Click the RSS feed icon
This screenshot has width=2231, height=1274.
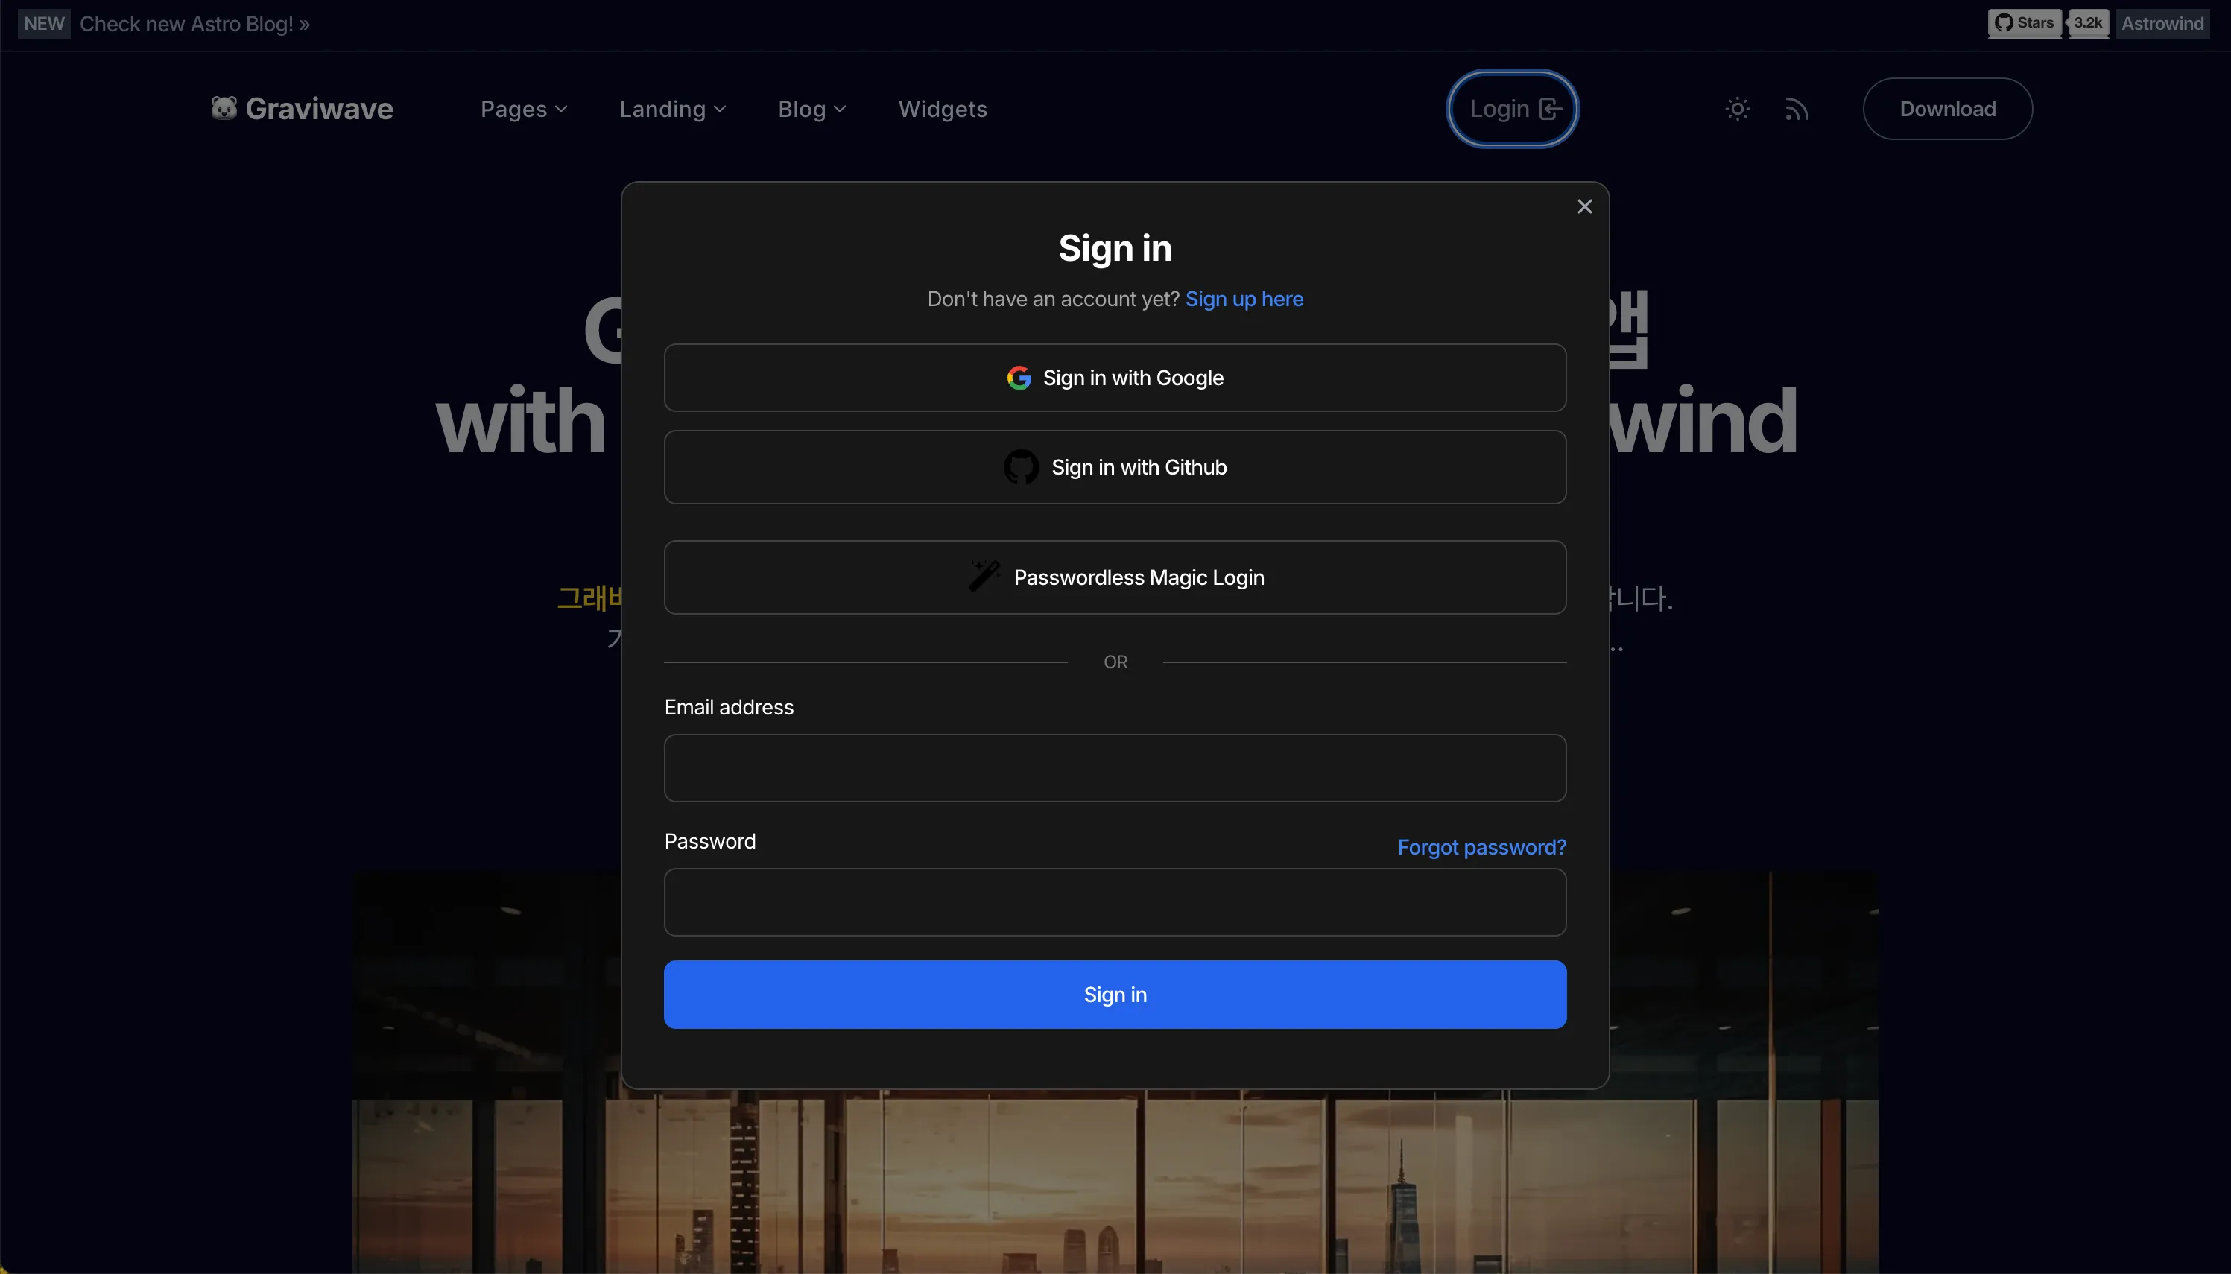(1797, 107)
